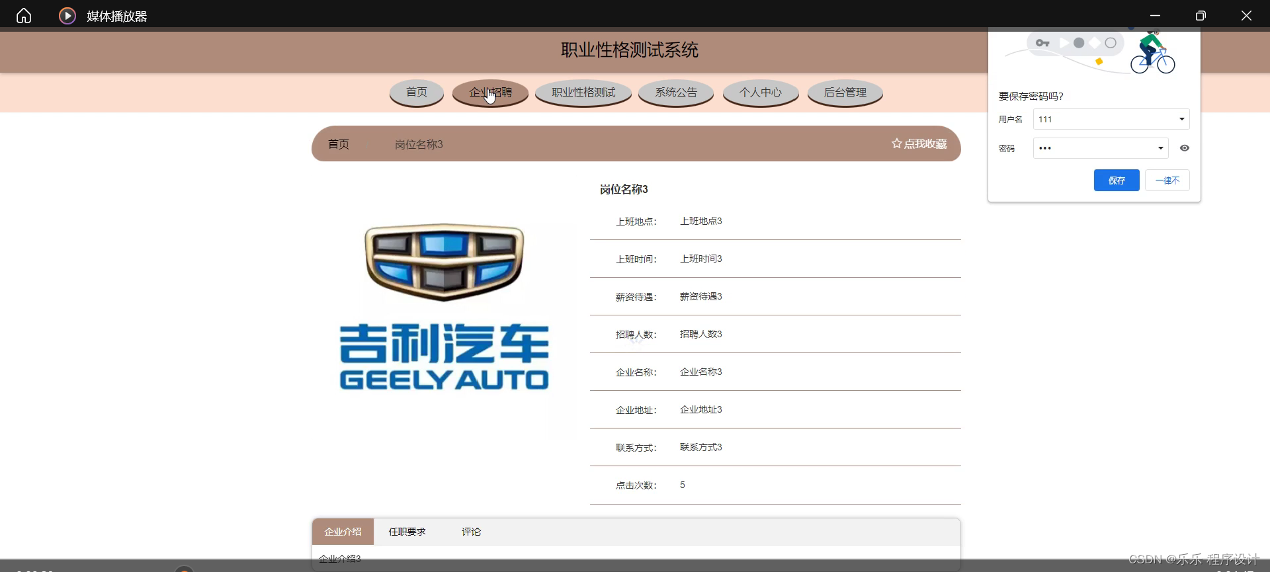Image resolution: width=1270 pixels, height=572 pixels.
Task: Open the 职业性格测试 navigation item
Action: (583, 93)
